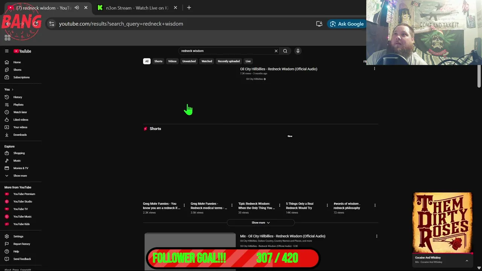Viewport: 482px width, 271px height.
Task: Expand Show more under Shorts shelf
Action: pos(261,222)
